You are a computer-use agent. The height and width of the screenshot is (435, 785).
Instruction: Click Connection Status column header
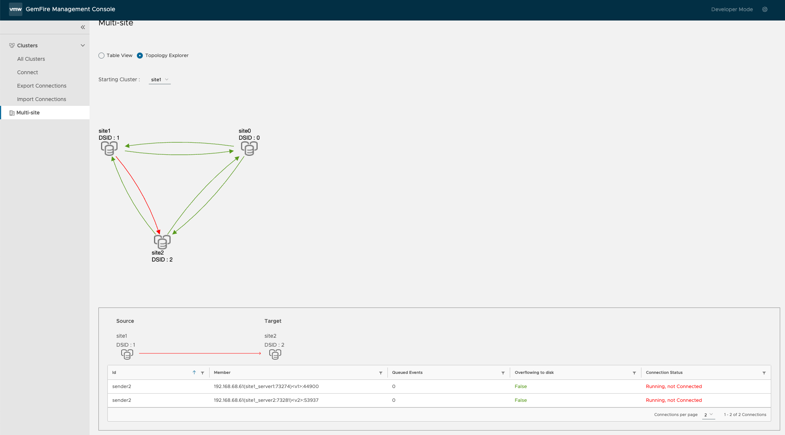click(664, 372)
